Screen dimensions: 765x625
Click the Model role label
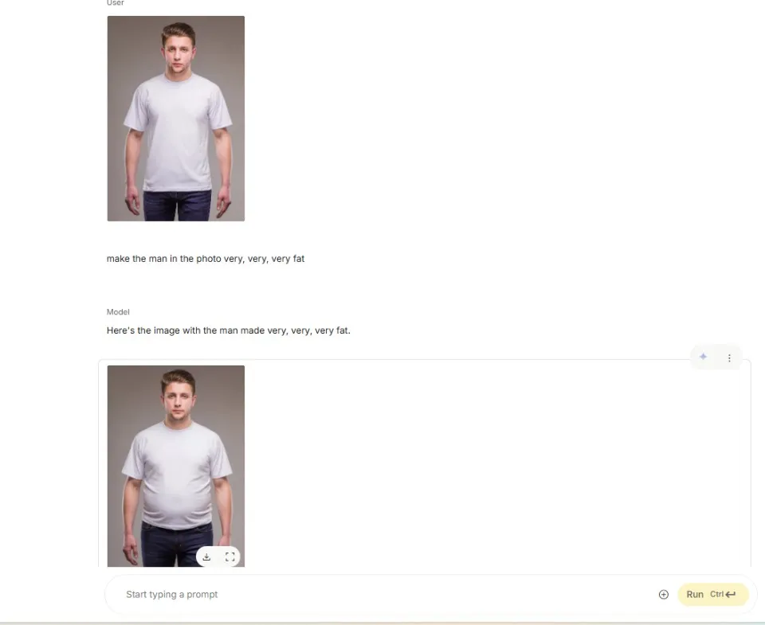pos(118,312)
